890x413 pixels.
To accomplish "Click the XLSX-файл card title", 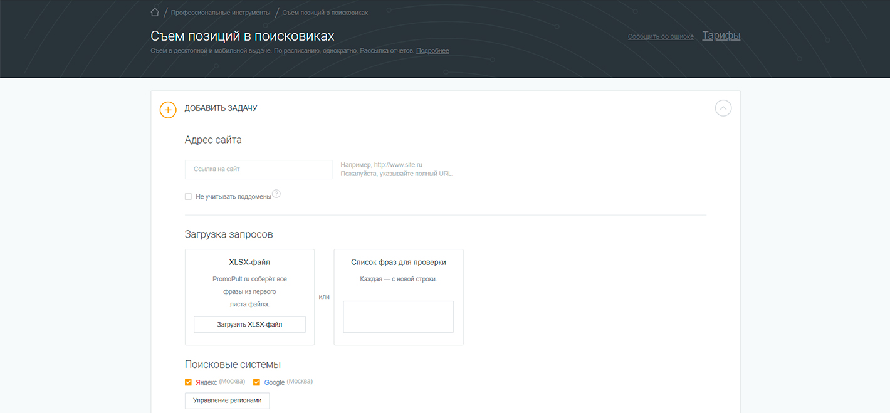I will (x=249, y=263).
